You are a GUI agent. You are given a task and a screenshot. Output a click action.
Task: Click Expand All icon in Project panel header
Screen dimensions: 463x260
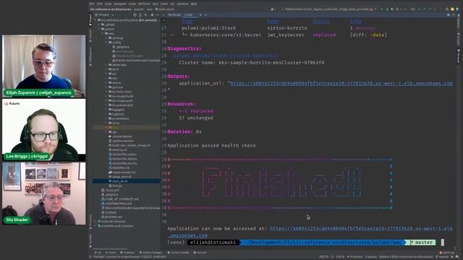pyautogui.click(x=140, y=14)
